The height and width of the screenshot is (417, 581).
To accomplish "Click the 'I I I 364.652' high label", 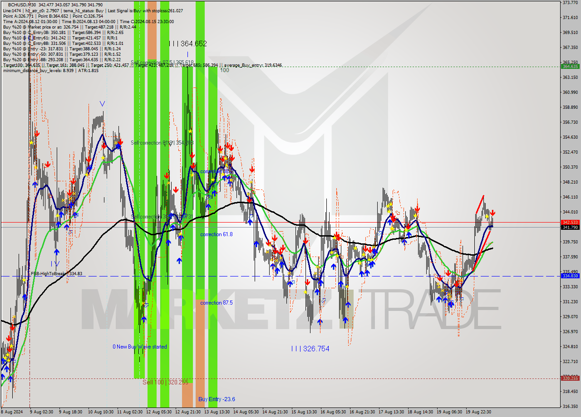I will click(x=188, y=44).
